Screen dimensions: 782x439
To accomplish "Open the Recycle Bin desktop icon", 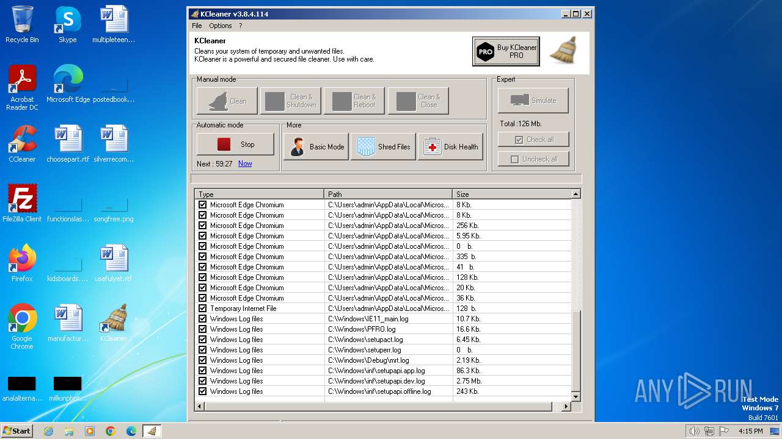I will pyautogui.click(x=22, y=24).
